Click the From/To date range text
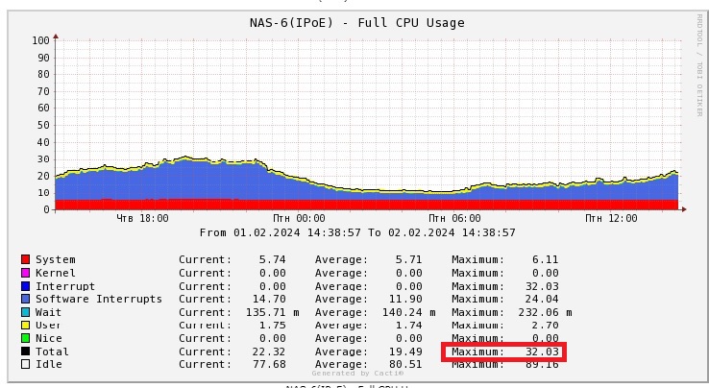 tap(357, 232)
